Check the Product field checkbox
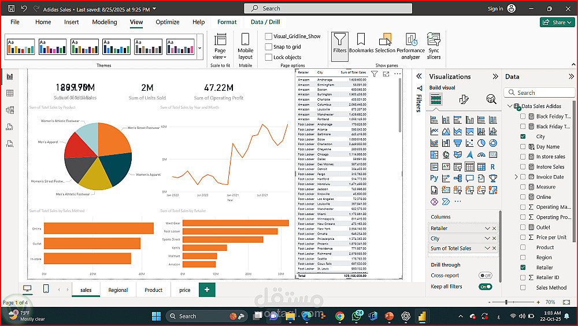The width and height of the screenshot is (578, 326). tap(523, 247)
